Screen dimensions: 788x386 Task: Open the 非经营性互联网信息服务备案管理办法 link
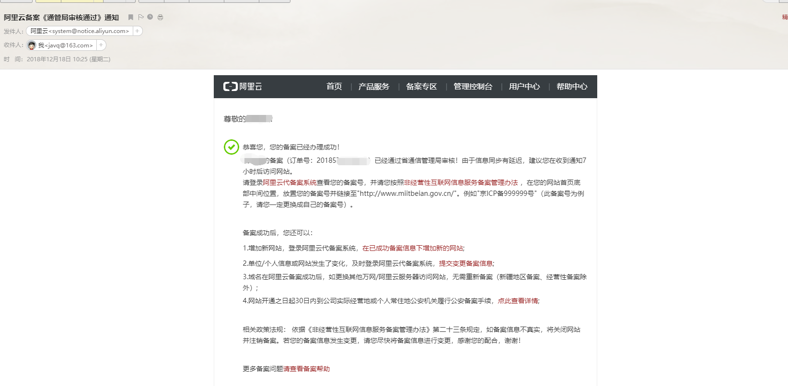click(461, 182)
